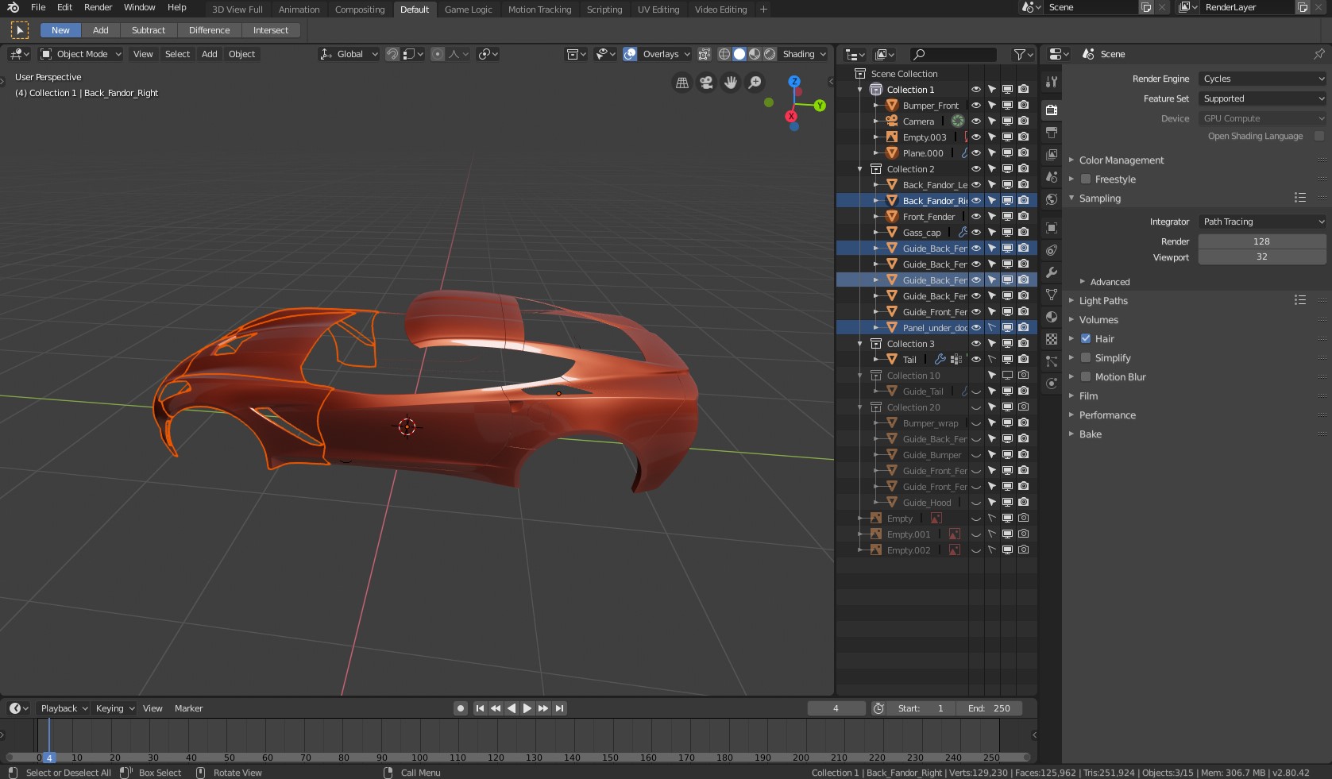Show the hidden Guide_Tail object
The image size is (1332, 779).
976,391
